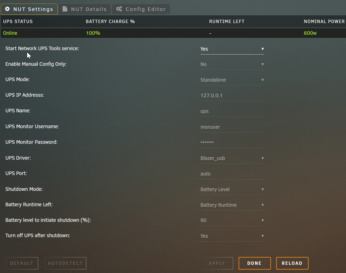Click the document icon on NUT Details tab

[x=65, y=9]
